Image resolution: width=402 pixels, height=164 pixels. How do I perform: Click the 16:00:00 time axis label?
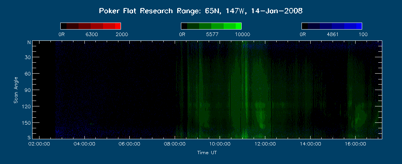pos(355,144)
